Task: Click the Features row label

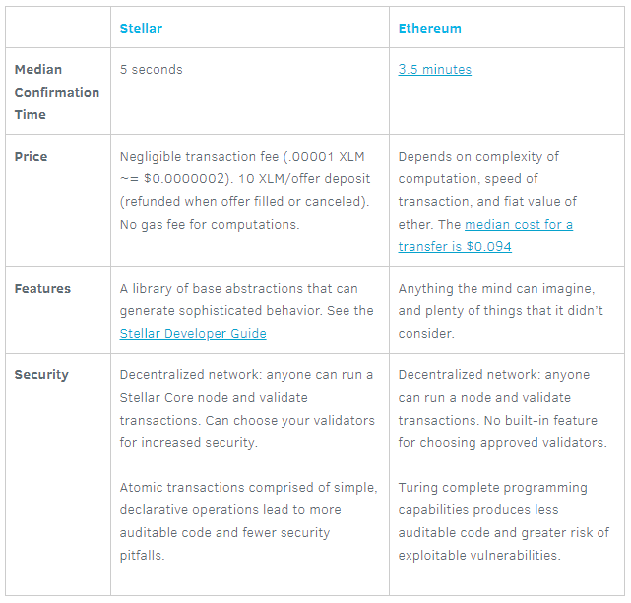Action: pos(42,289)
